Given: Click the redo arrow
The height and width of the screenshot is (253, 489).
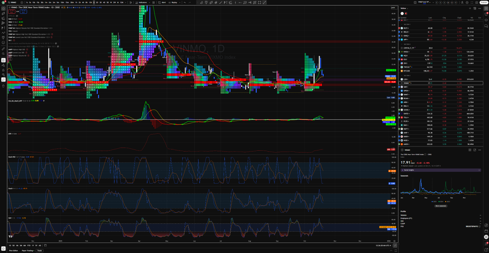Looking at the screenshot, I should (x=189, y=3).
